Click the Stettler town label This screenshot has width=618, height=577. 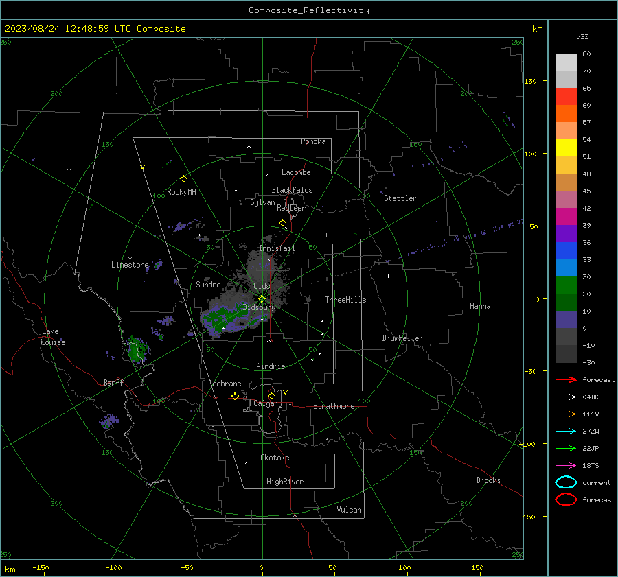(400, 198)
